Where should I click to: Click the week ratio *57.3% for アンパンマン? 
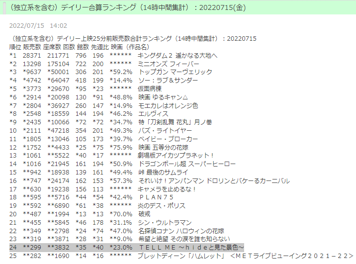pos(121,180)
